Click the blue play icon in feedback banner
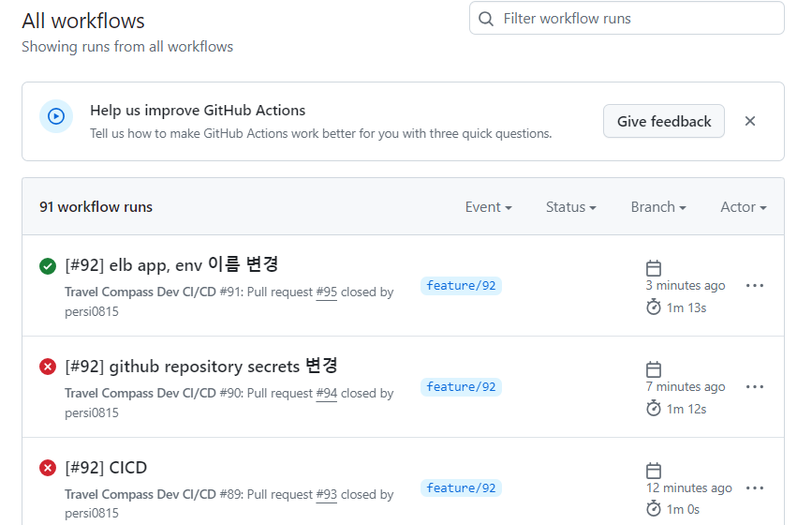Screen dimensions: 797x525 pos(56,116)
